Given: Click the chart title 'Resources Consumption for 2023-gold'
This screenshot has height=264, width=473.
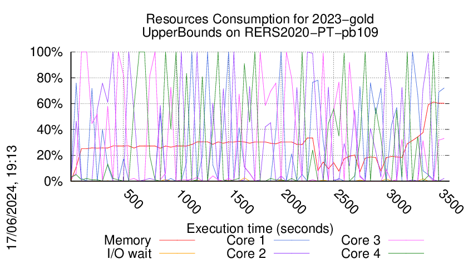Looking at the screenshot, I should [x=260, y=19].
